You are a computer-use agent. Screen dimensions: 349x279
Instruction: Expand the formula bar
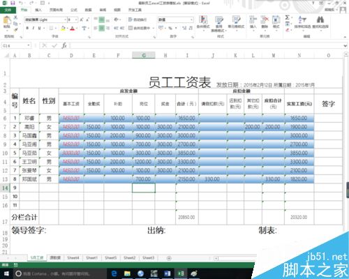[x=346, y=46]
